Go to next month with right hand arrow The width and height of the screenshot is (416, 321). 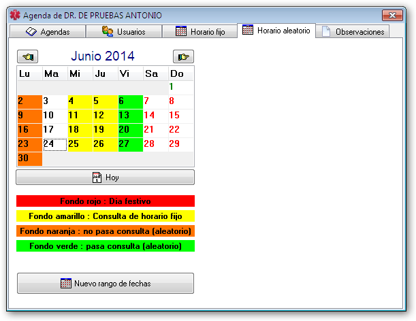182,56
